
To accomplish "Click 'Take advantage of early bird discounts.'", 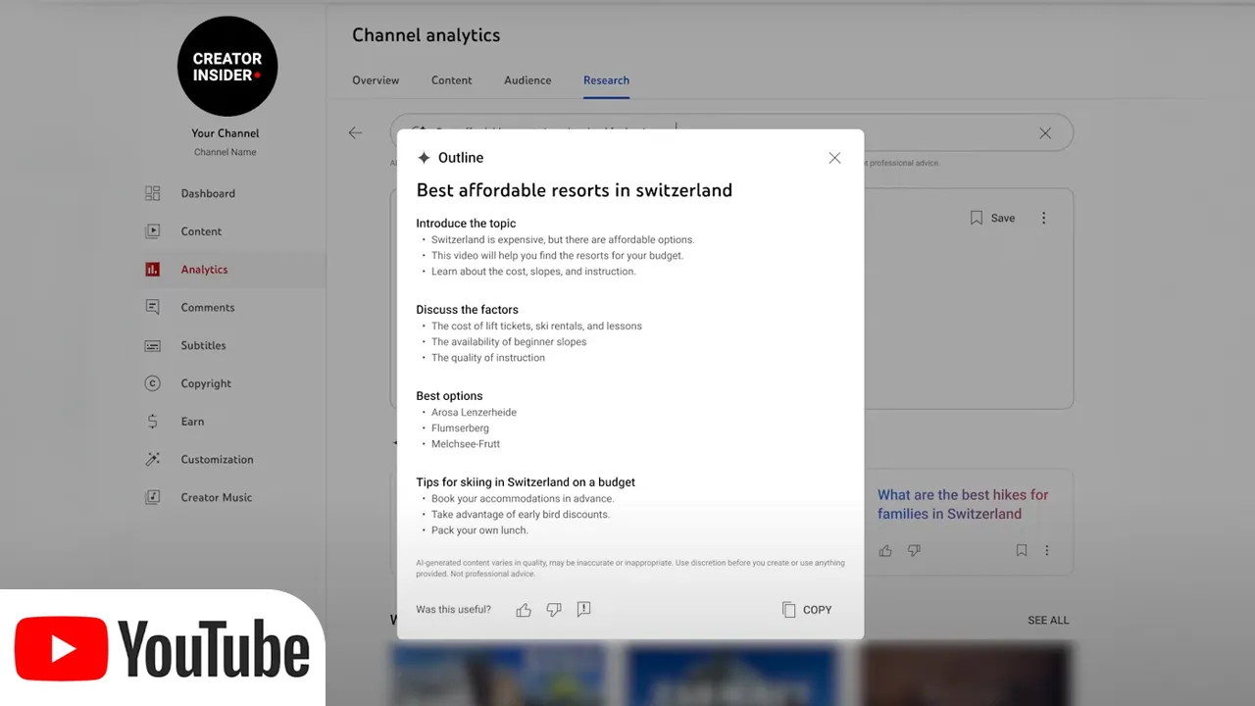I will (x=521, y=515).
